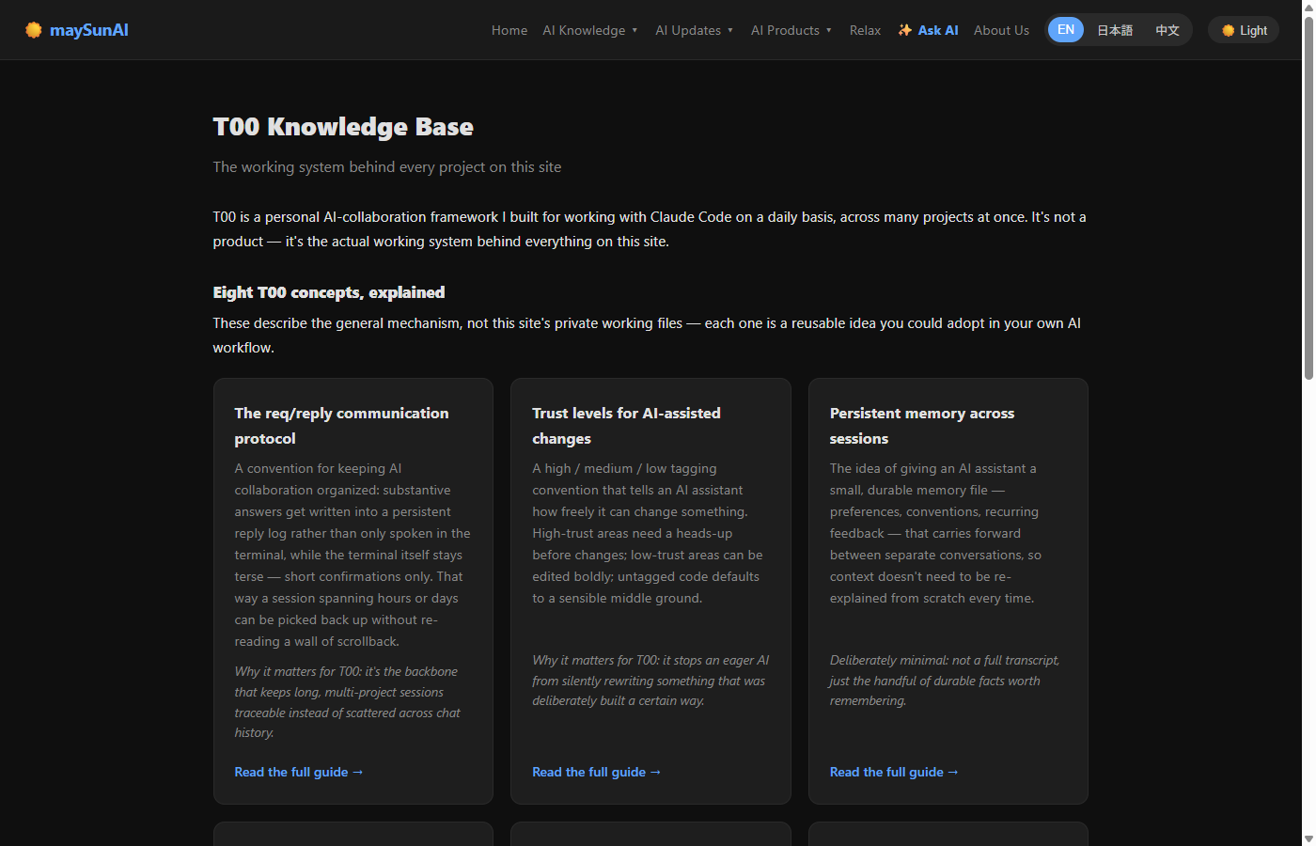Click the Eight T00 concepts, explained heading
Screen dimensions: 1316x846
[329, 292]
